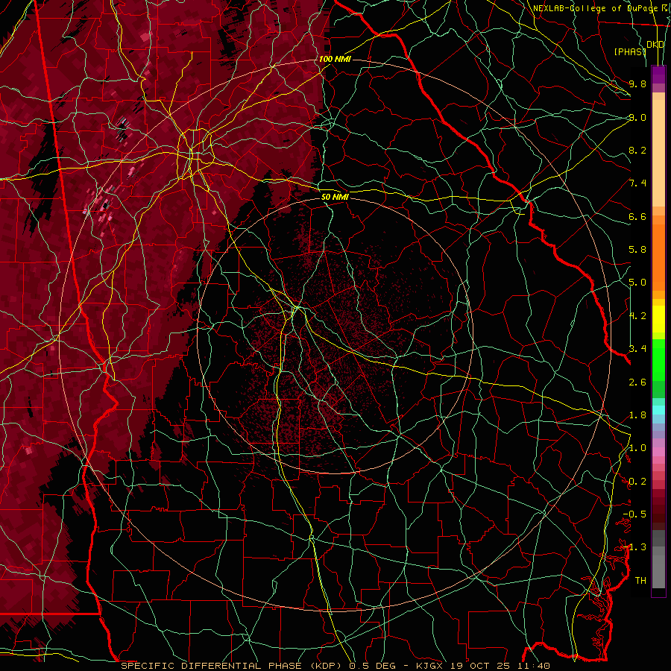The width and height of the screenshot is (671, 671).
Task: Click the 5.8 legend value
Action: pos(637,250)
